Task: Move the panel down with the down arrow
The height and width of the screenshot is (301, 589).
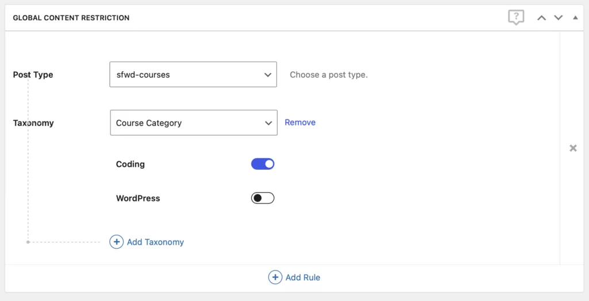Action: click(x=558, y=18)
